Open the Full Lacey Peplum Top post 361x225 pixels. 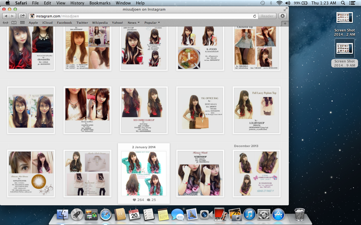point(257,110)
